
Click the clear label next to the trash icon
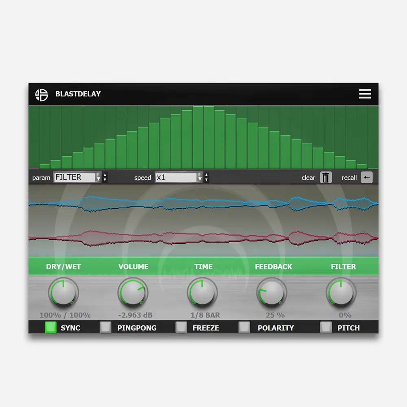tap(308, 177)
